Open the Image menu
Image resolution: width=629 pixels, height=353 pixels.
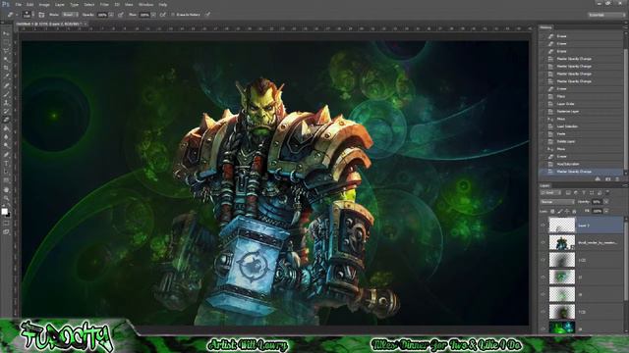pos(44,4)
